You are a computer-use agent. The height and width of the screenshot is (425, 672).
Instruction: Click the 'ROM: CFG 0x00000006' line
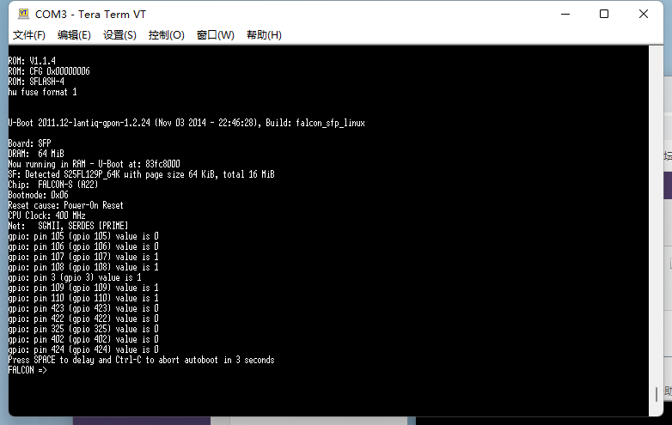[x=49, y=71]
